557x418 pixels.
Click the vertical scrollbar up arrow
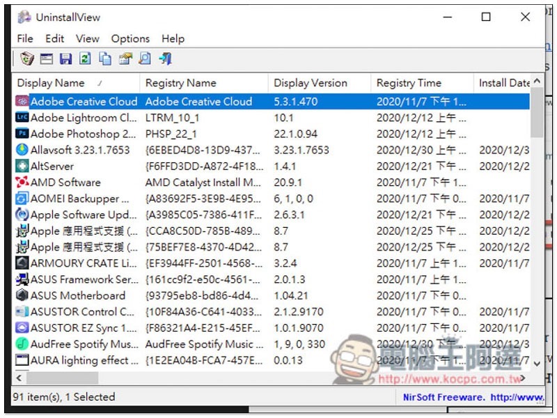[537, 82]
